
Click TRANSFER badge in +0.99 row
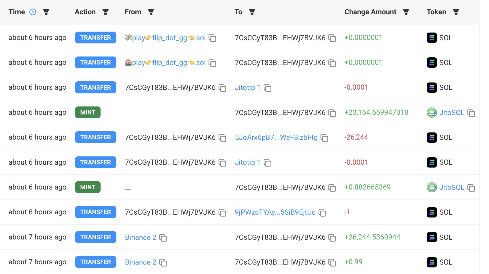point(95,262)
